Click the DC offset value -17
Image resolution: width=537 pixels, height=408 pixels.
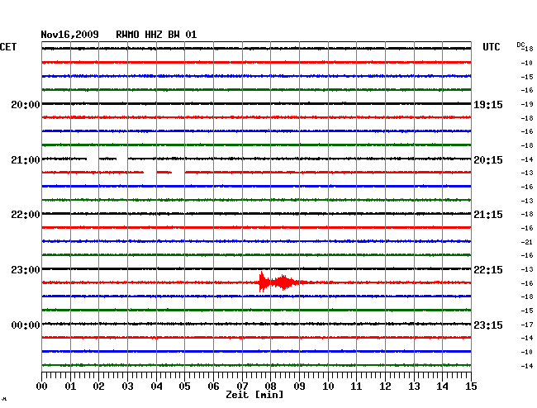click(x=527, y=325)
